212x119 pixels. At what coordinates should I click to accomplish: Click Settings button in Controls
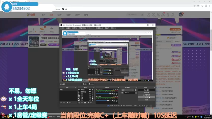point(147,97)
